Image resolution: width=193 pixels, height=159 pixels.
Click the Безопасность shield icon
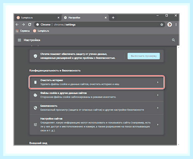pyautogui.click(x=35, y=108)
